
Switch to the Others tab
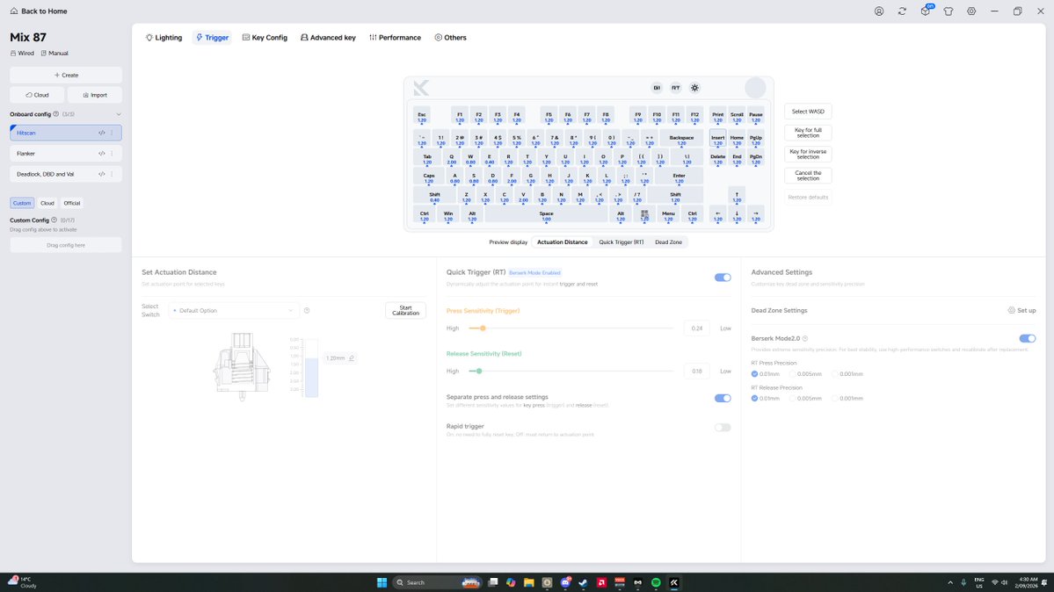pyautogui.click(x=450, y=38)
